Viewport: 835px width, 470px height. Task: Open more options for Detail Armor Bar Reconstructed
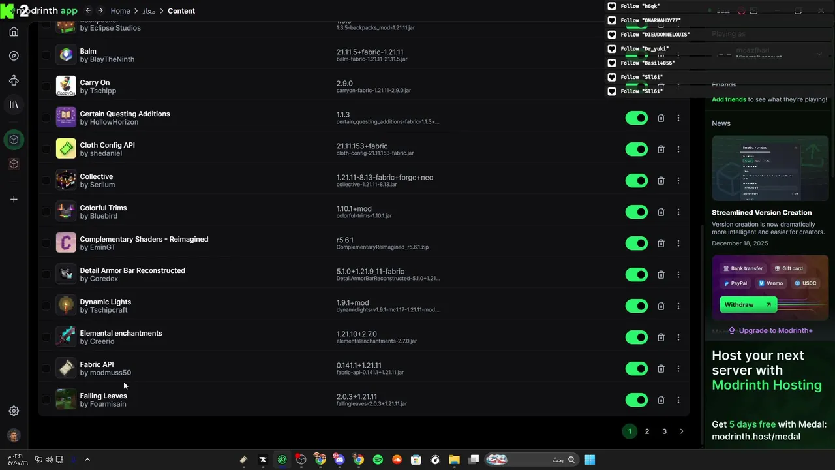(x=678, y=274)
